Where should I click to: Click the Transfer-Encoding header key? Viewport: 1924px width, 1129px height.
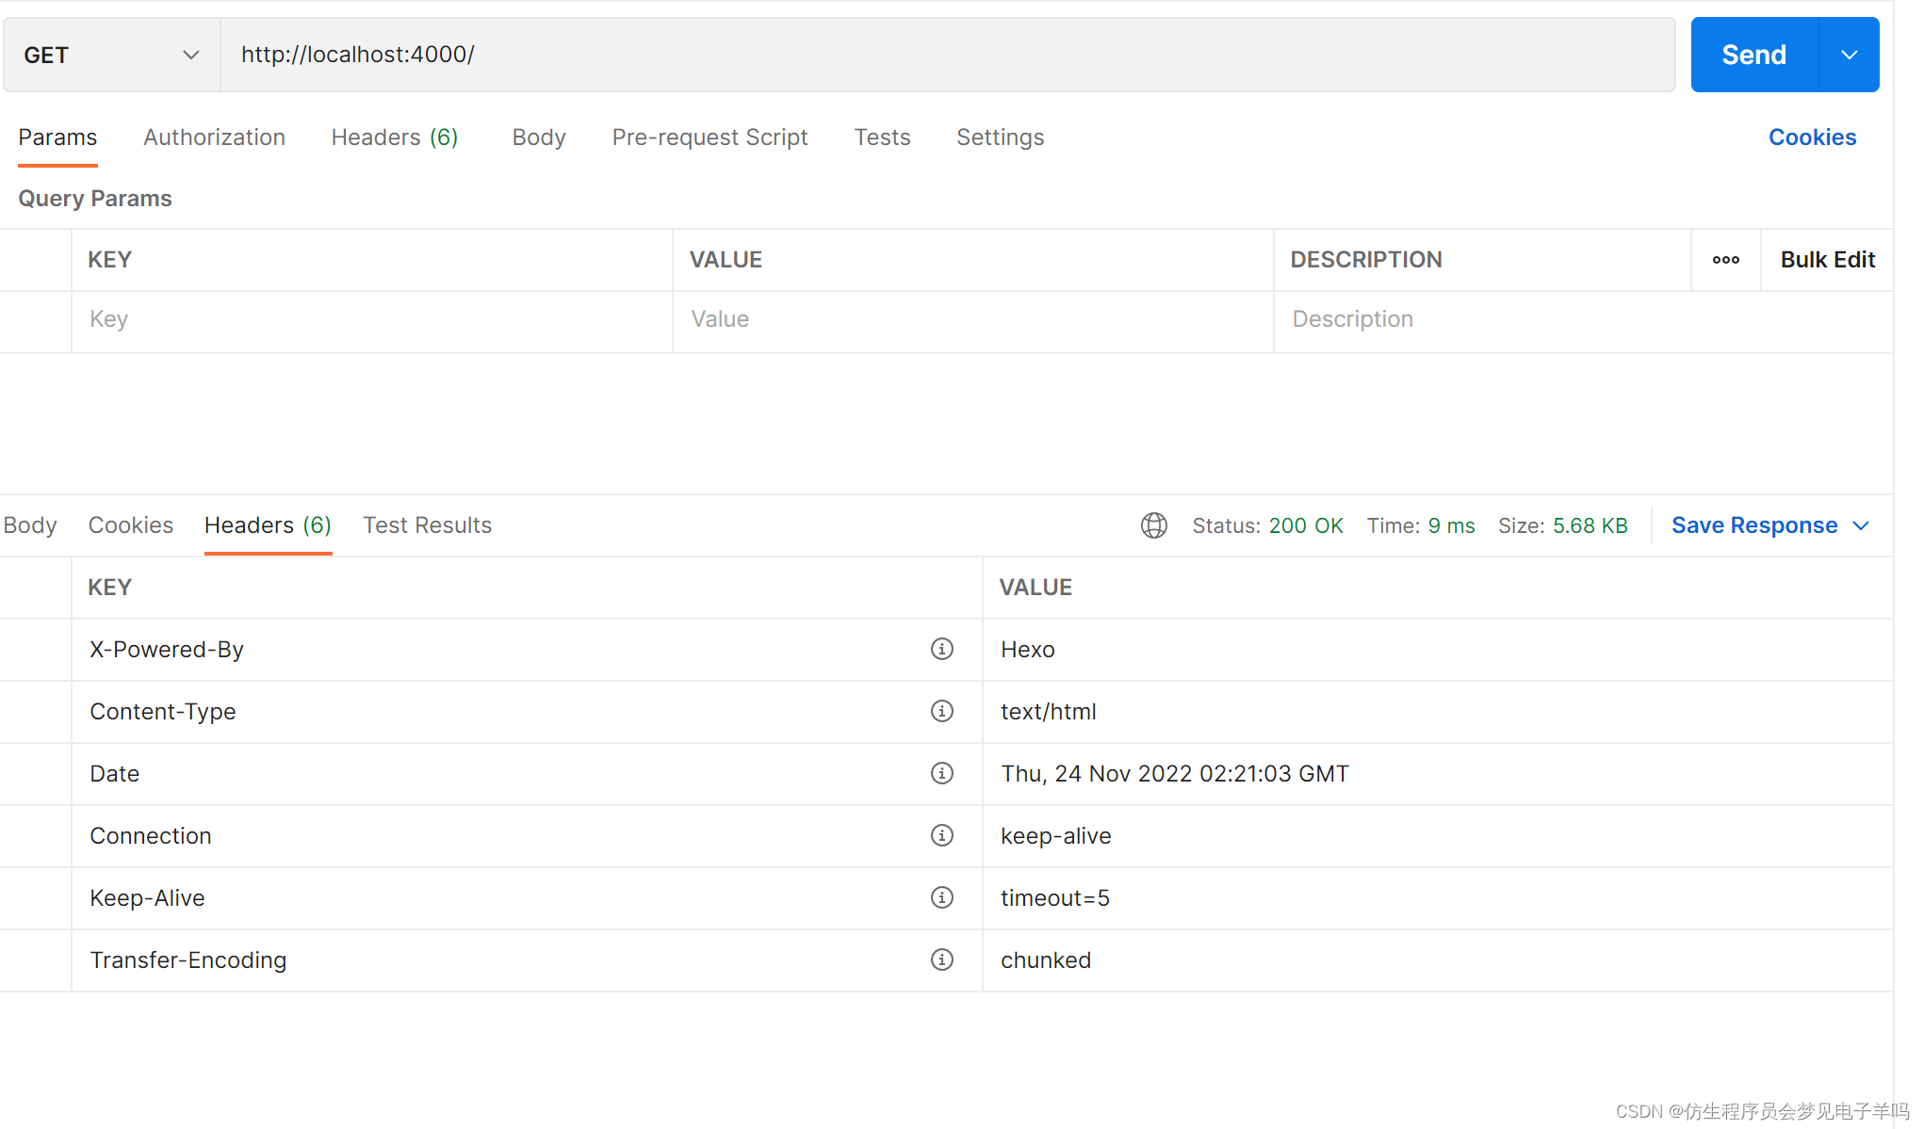click(x=188, y=960)
